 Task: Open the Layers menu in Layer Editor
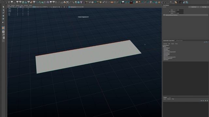pos(165,99)
